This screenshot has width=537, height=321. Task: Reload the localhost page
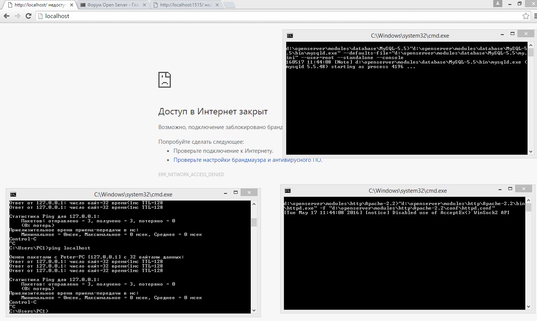tap(28, 16)
